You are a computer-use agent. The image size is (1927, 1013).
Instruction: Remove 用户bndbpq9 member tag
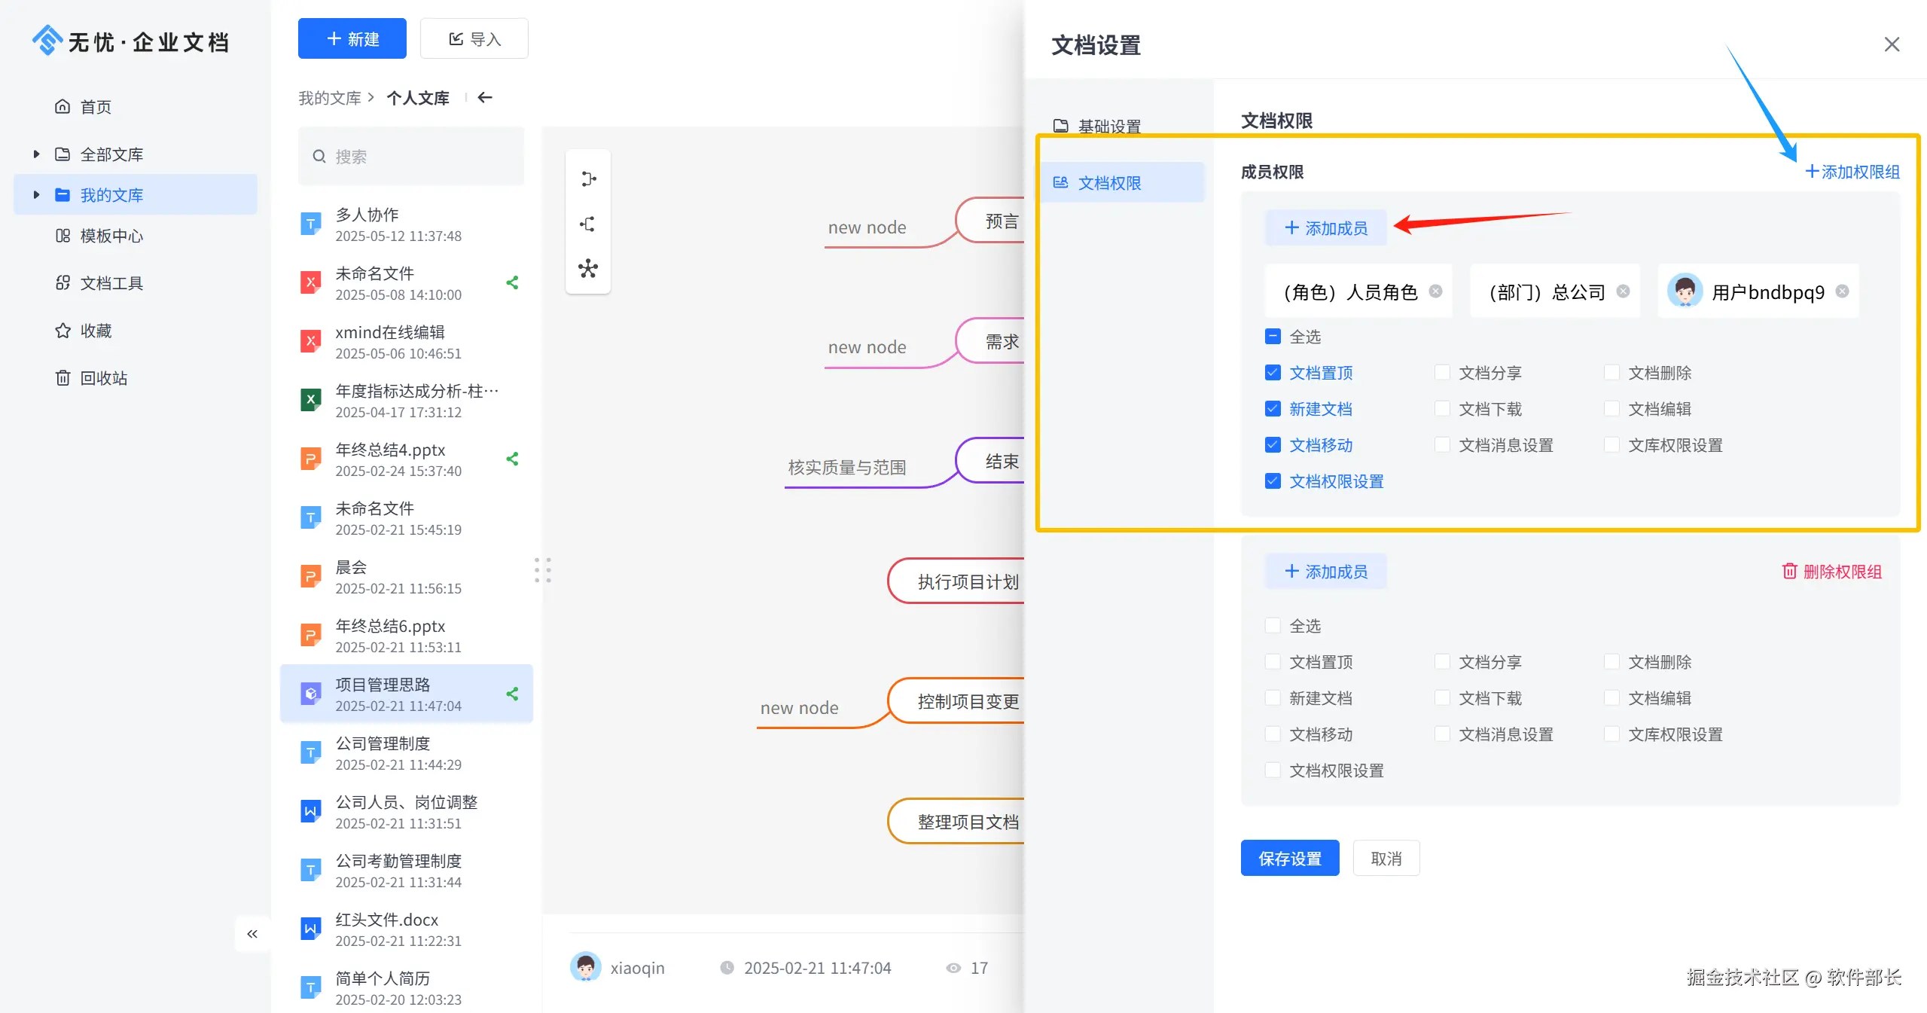click(x=1842, y=291)
